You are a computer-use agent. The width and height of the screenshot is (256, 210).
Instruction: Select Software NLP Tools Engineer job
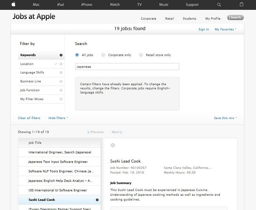(59, 171)
